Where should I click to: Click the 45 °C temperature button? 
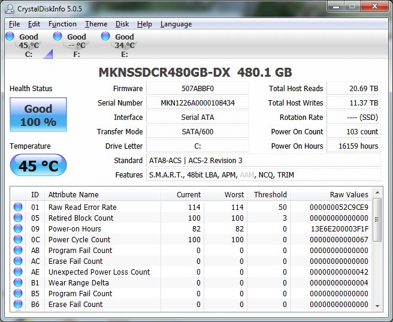click(x=38, y=165)
